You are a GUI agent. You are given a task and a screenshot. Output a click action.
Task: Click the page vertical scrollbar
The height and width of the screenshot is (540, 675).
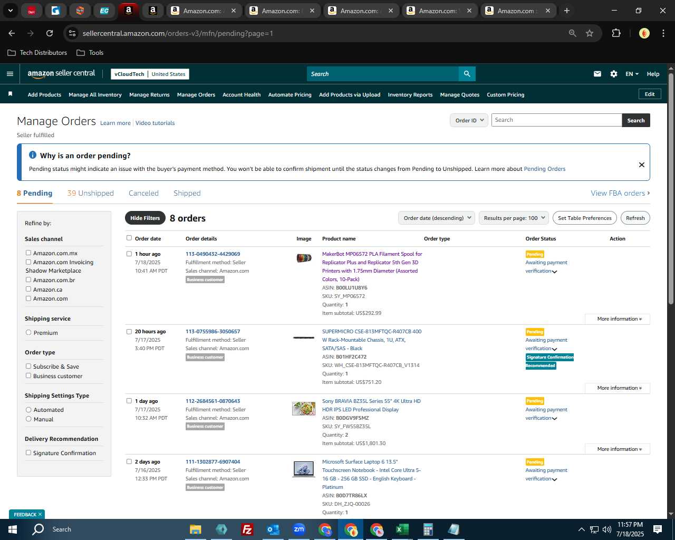[671, 189]
